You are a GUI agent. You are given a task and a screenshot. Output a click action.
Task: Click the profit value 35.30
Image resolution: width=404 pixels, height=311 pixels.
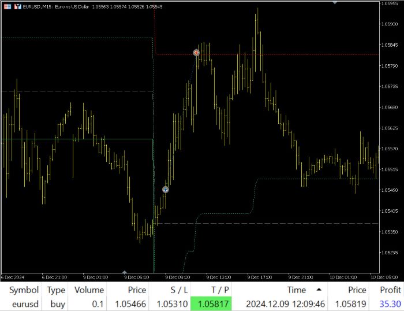point(390,304)
